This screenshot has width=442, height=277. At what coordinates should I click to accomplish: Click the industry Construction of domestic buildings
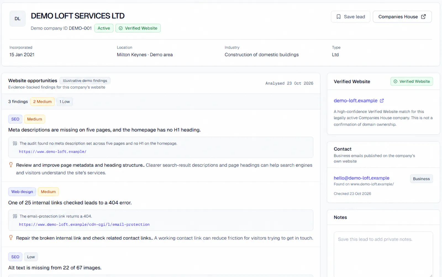[262, 55]
